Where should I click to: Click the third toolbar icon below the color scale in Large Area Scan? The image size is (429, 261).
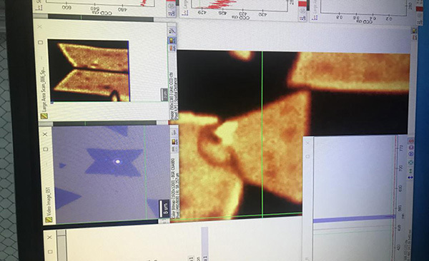pyautogui.click(x=172, y=48)
